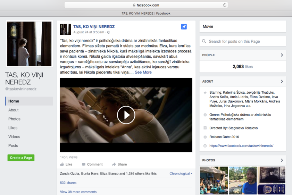Screen dimensions: 292x195
Task: Open the page profile picture
Action: [29, 44]
